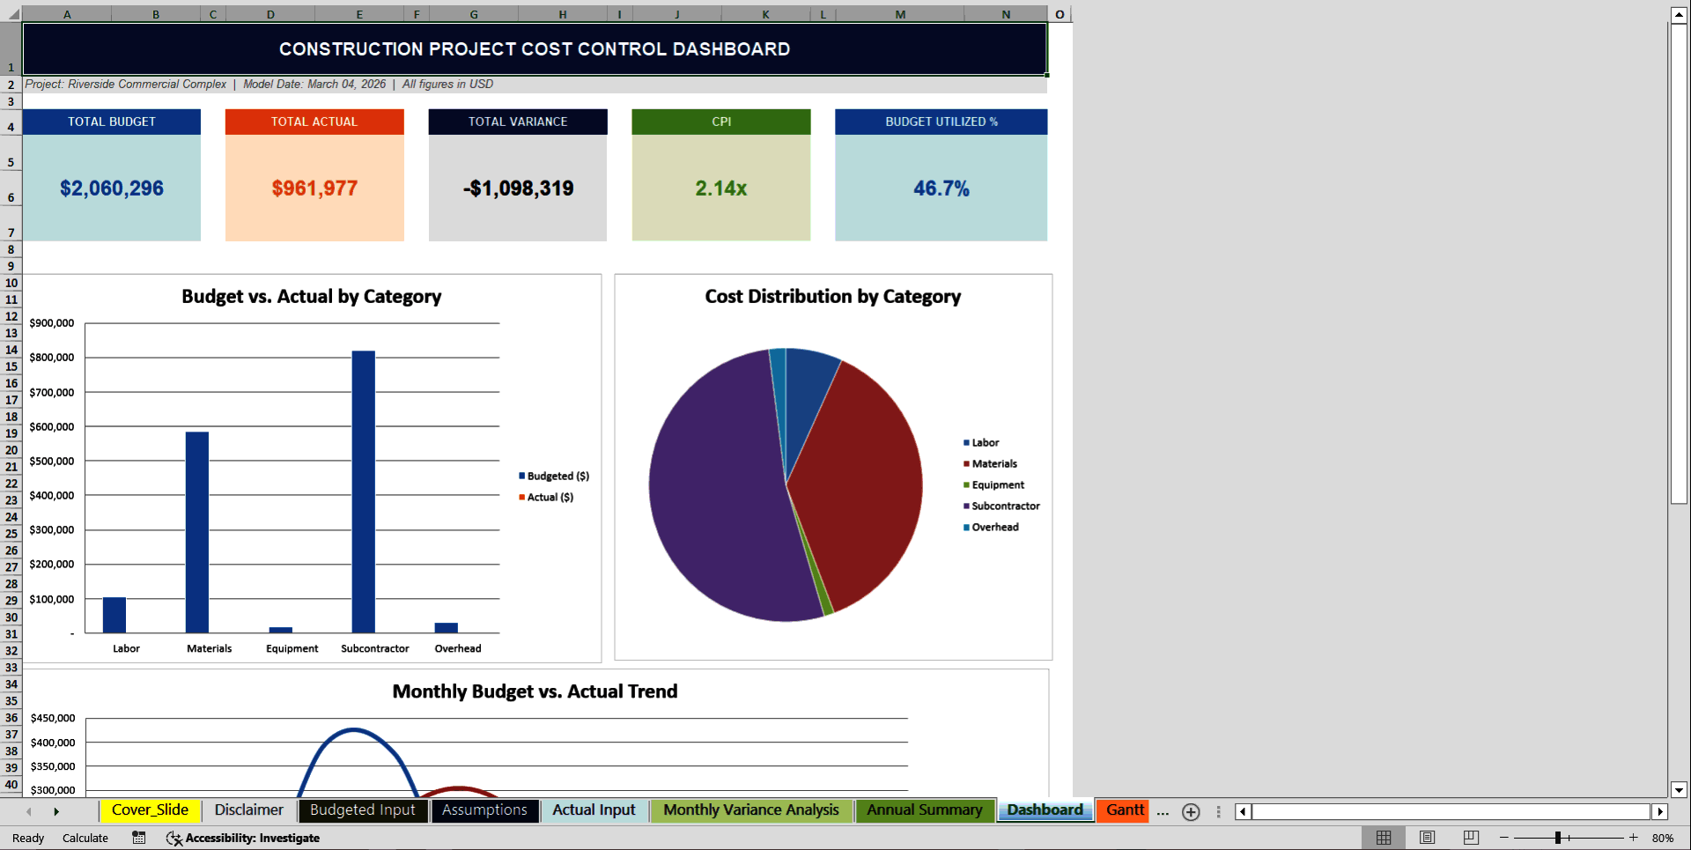Click the next sheet navigation arrow
Image resolution: width=1691 pixels, height=850 pixels.
57,811
